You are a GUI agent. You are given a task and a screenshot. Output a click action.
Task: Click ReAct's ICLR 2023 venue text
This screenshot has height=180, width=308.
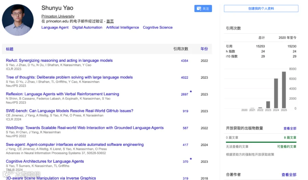[14, 69]
